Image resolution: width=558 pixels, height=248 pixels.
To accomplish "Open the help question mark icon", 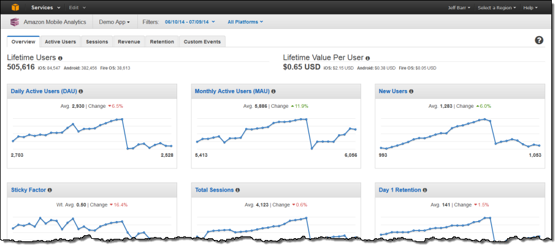I will coord(539,40).
